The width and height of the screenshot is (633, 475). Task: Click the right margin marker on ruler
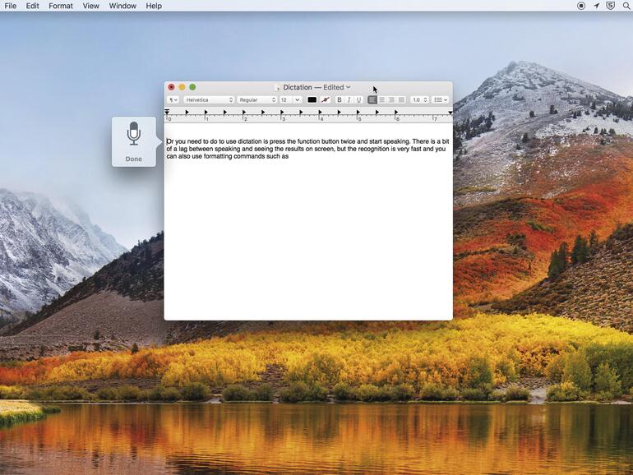[x=450, y=113]
